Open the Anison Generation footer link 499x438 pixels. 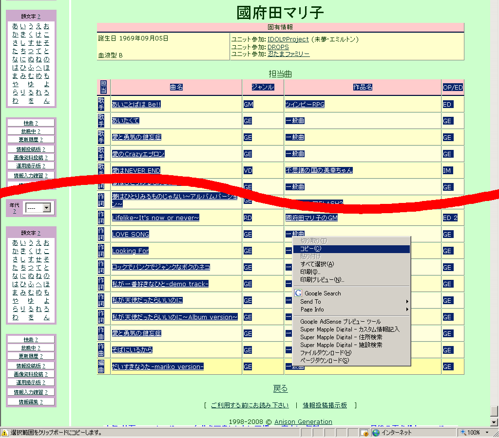pos(303,421)
